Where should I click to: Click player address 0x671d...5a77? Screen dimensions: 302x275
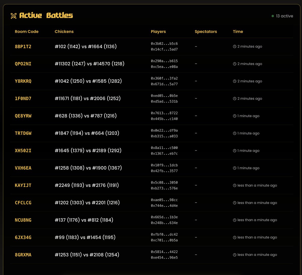[164, 84]
